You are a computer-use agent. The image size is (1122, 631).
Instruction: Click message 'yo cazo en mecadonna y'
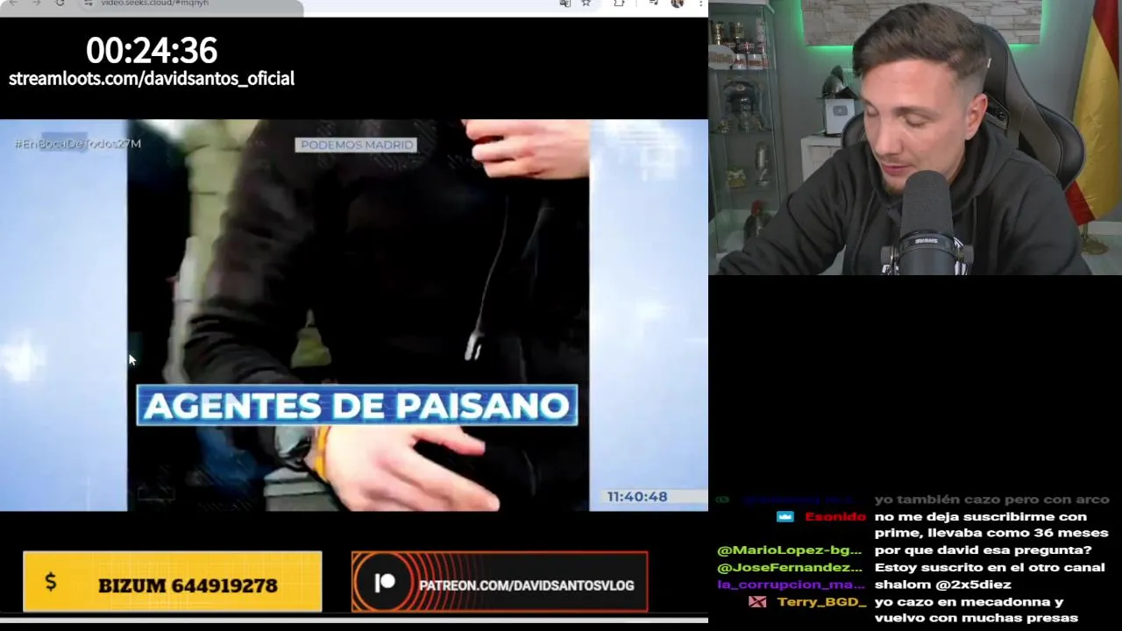click(969, 602)
